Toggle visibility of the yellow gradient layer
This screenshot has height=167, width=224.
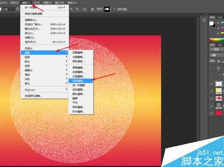tap(211, 91)
